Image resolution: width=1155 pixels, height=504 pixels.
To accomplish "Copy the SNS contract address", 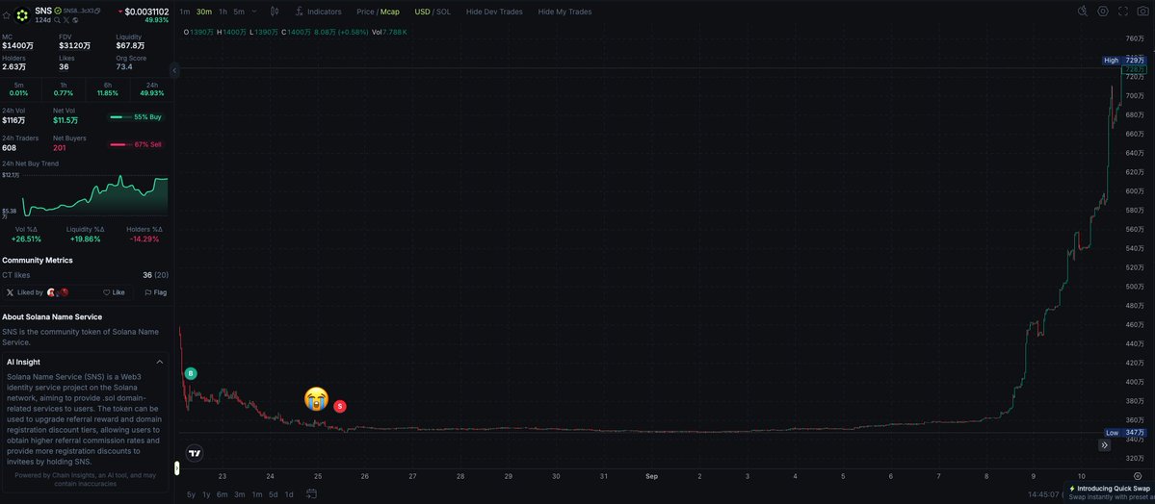I will [97, 11].
